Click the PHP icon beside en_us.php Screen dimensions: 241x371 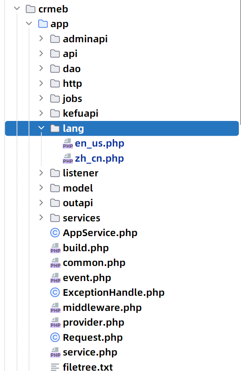pos(67,144)
